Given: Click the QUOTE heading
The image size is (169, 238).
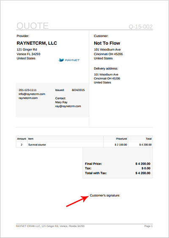Looking at the screenshot, I should tap(33, 26).
